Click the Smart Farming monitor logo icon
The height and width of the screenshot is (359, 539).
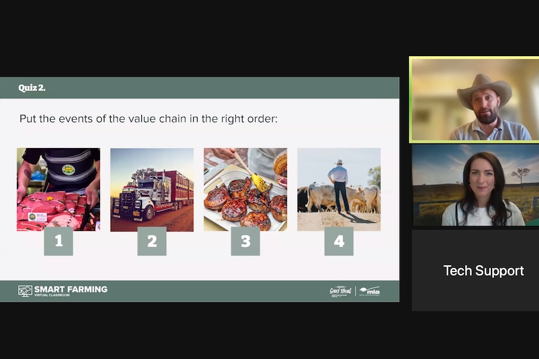tap(25, 291)
